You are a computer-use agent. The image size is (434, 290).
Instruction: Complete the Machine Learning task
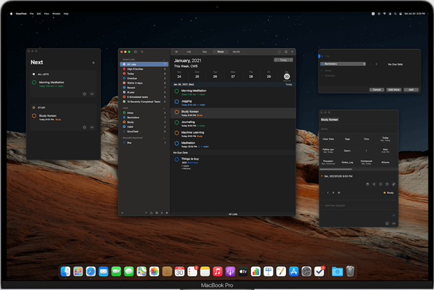point(177,133)
